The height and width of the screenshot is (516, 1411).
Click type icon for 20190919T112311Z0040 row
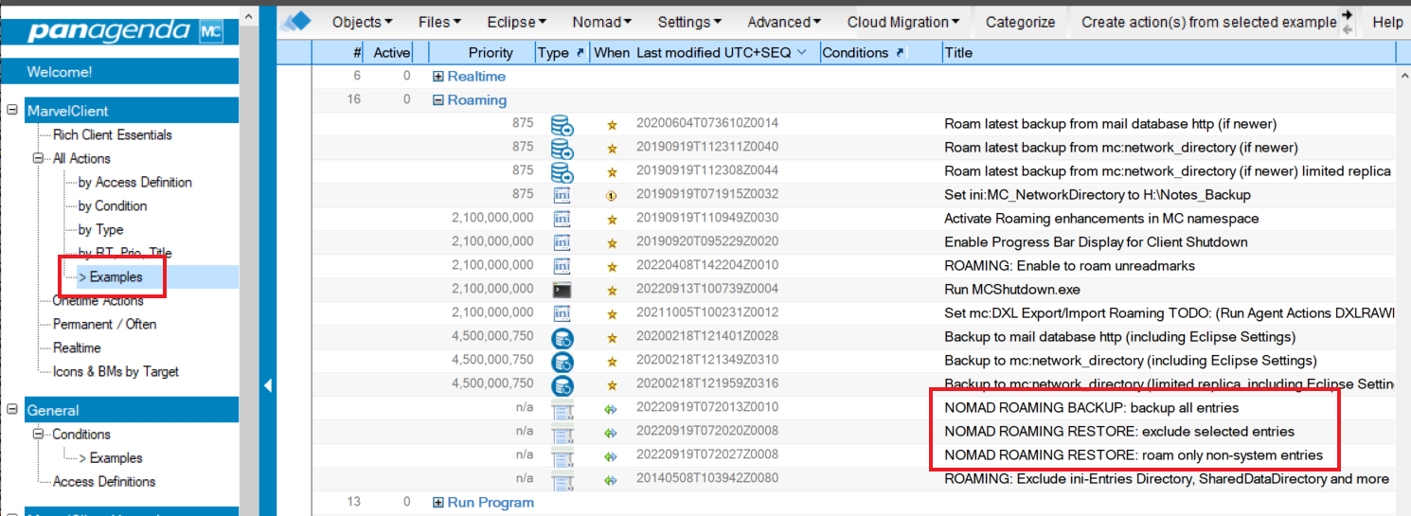point(563,148)
